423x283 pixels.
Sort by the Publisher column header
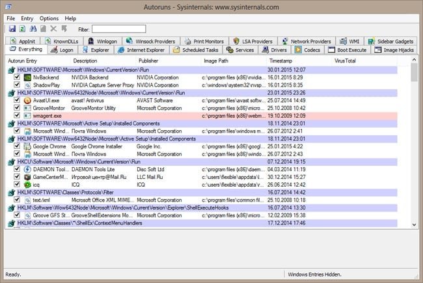[169, 61]
